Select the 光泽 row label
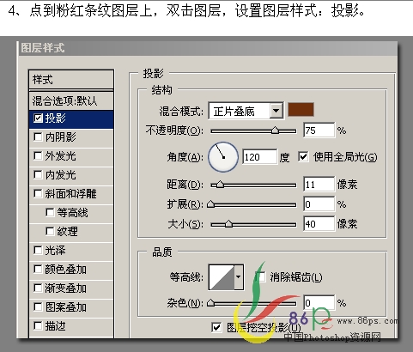 pos(56,250)
